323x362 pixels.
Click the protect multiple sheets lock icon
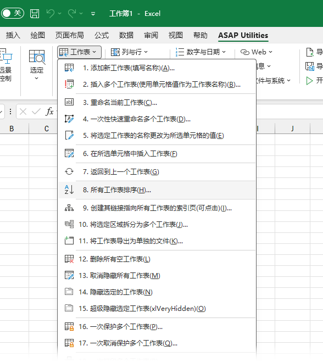click(69, 327)
